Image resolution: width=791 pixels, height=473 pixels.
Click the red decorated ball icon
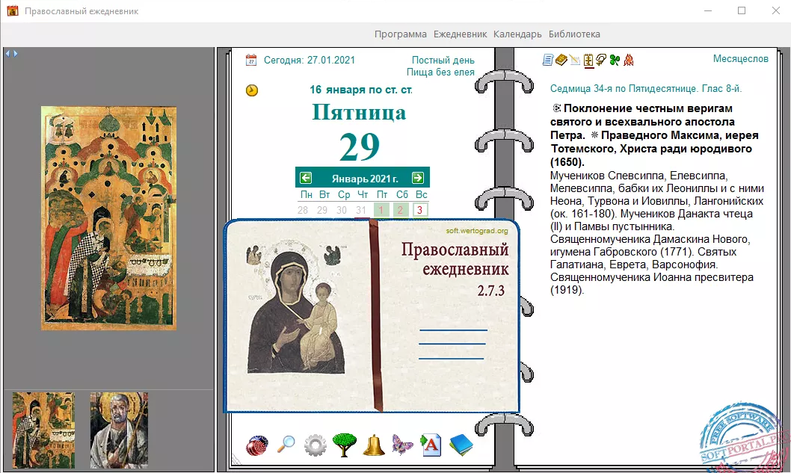[x=257, y=445]
